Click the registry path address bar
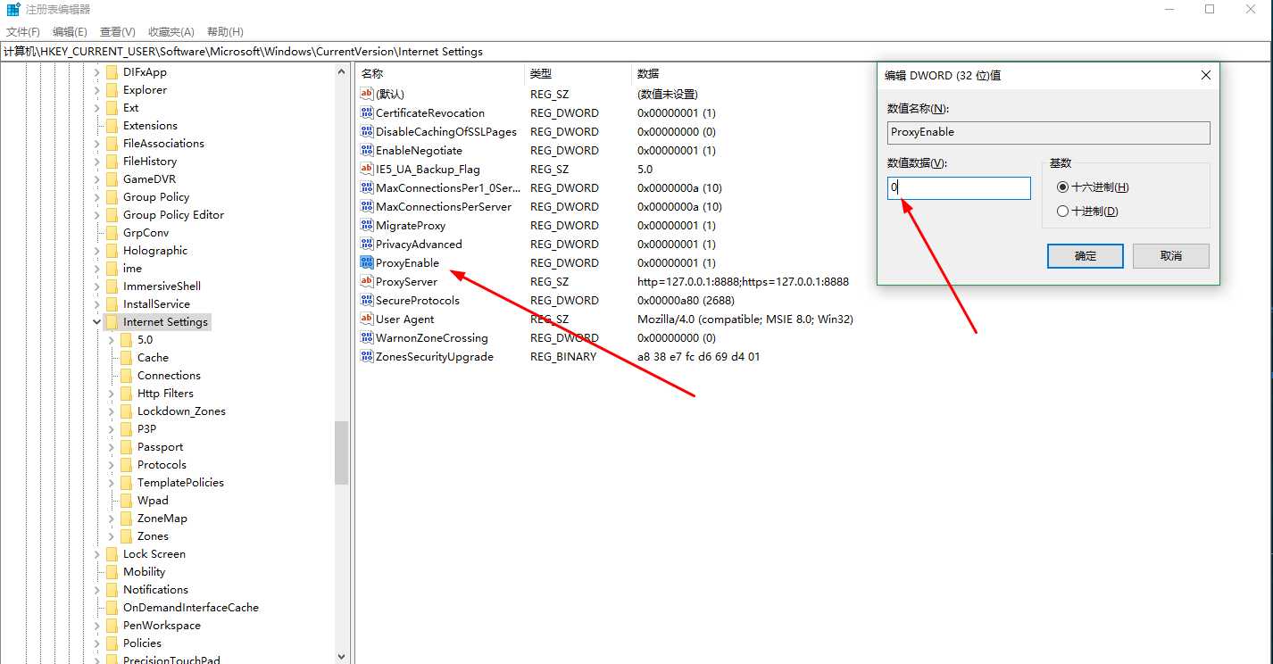 click(636, 52)
